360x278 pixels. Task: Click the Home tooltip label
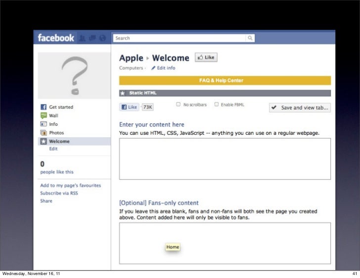[173, 247]
